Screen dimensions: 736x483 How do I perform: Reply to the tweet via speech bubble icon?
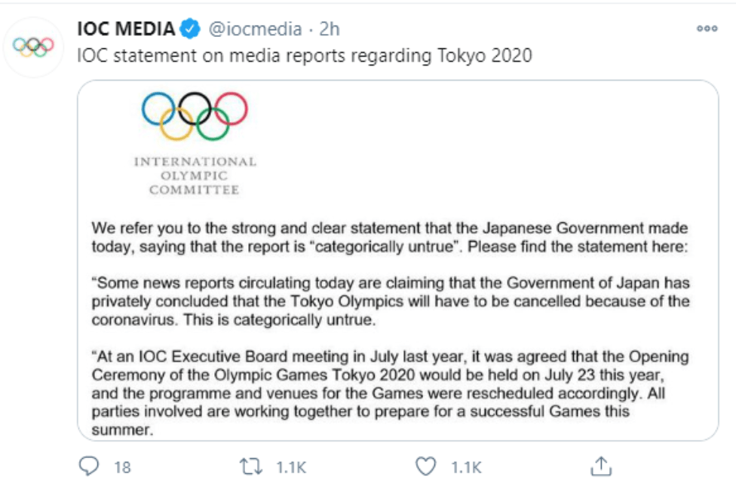(x=90, y=466)
